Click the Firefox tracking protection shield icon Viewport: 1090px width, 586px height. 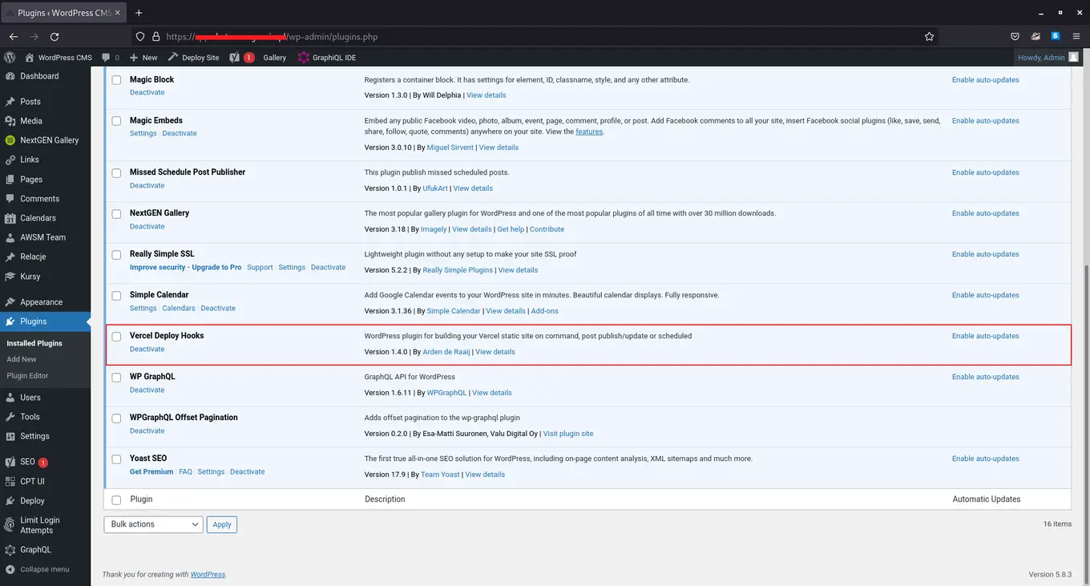(x=139, y=36)
